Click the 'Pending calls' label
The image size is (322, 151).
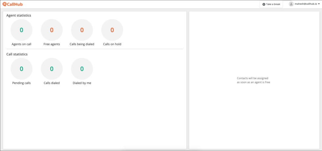coord(21,83)
